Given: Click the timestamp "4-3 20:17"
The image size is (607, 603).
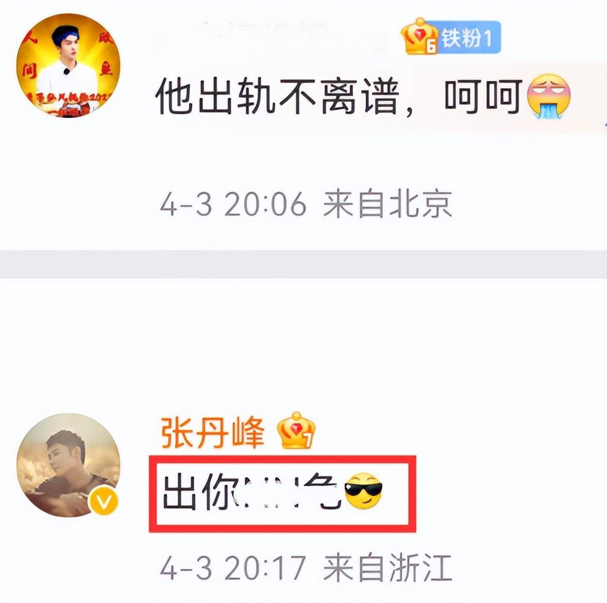Looking at the screenshot, I should [x=233, y=568].
